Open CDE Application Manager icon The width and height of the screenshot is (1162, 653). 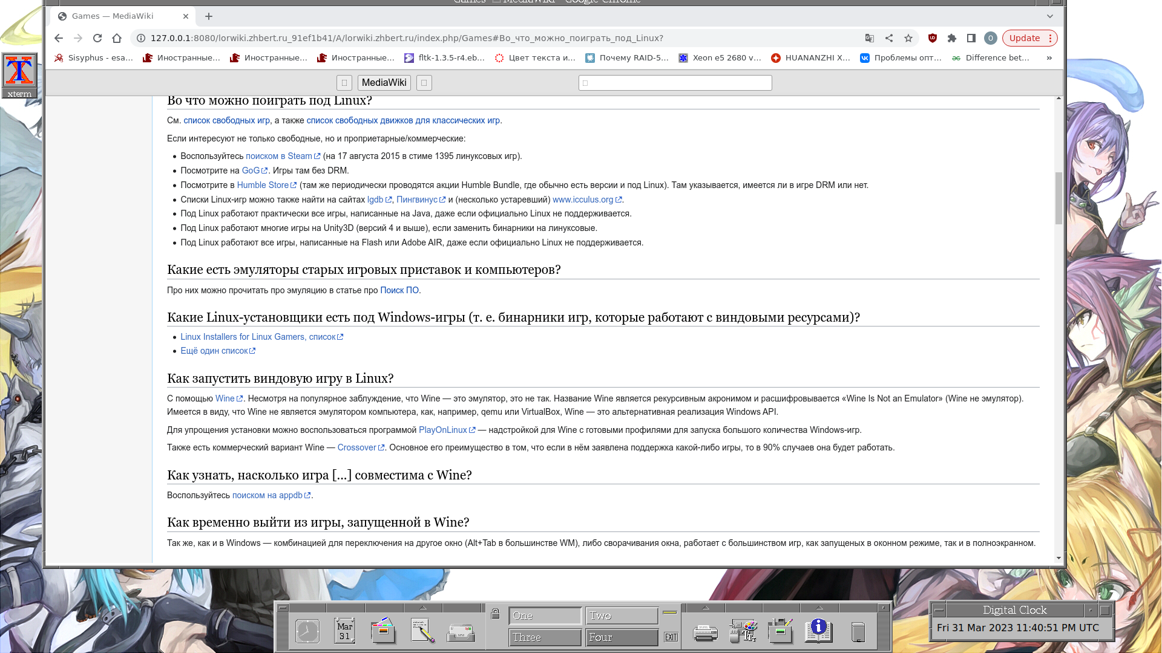[781, 631]
